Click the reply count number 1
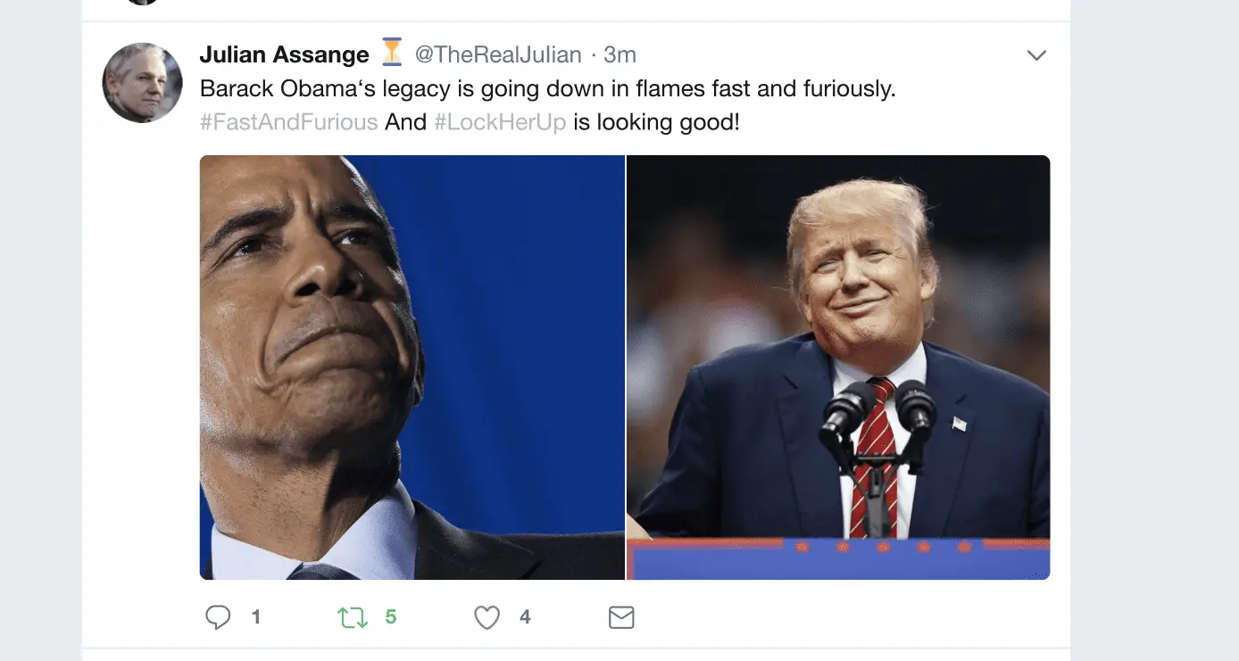 [256, 617]
